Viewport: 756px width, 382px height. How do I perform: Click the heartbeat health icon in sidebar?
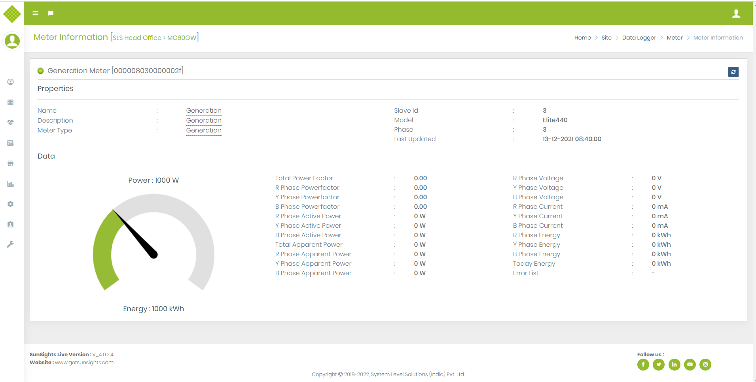[x=11, y=123]
